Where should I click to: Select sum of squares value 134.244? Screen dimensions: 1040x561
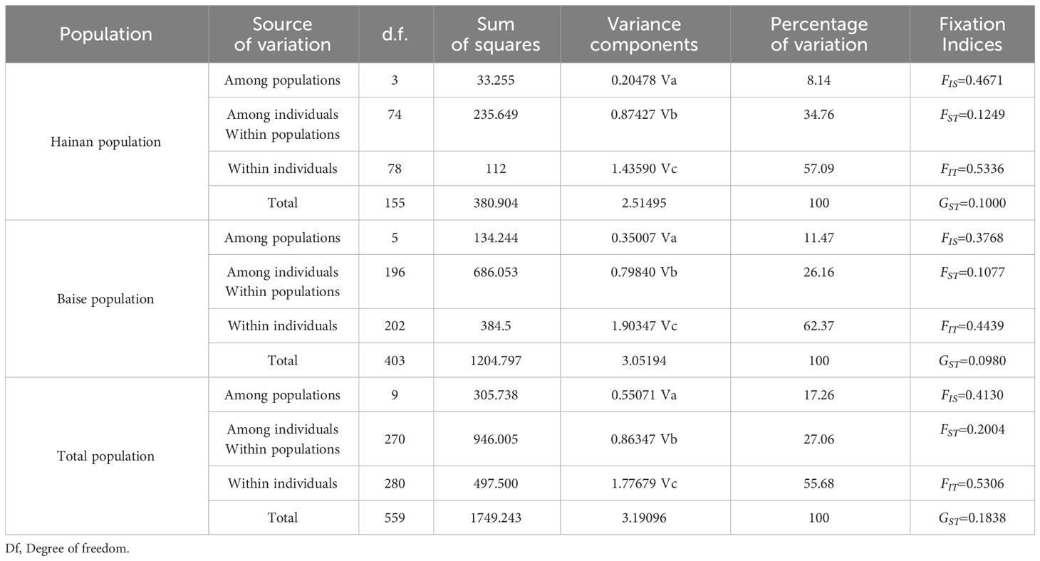pos(496,238)
